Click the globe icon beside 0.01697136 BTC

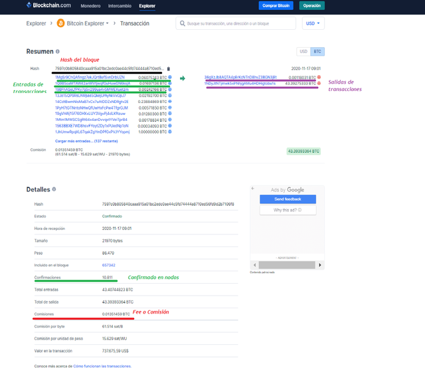170,83
